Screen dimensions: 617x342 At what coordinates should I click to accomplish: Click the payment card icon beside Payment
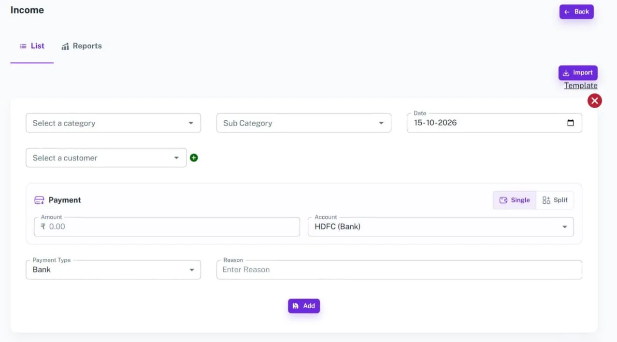(39, 200)
